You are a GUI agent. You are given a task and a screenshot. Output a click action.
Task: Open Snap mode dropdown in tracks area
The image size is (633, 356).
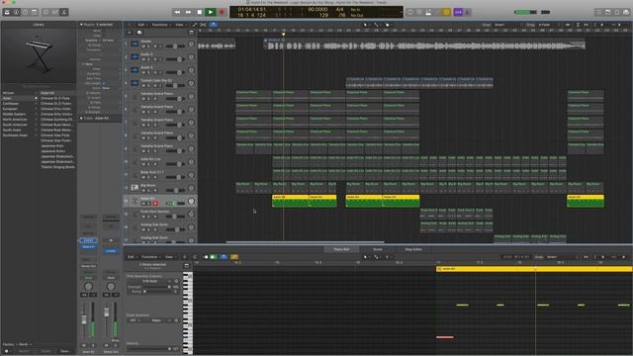506,25
